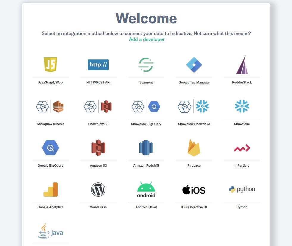
Task: Choose the Amazon Redshift blue icon
Action: [146, 148]
